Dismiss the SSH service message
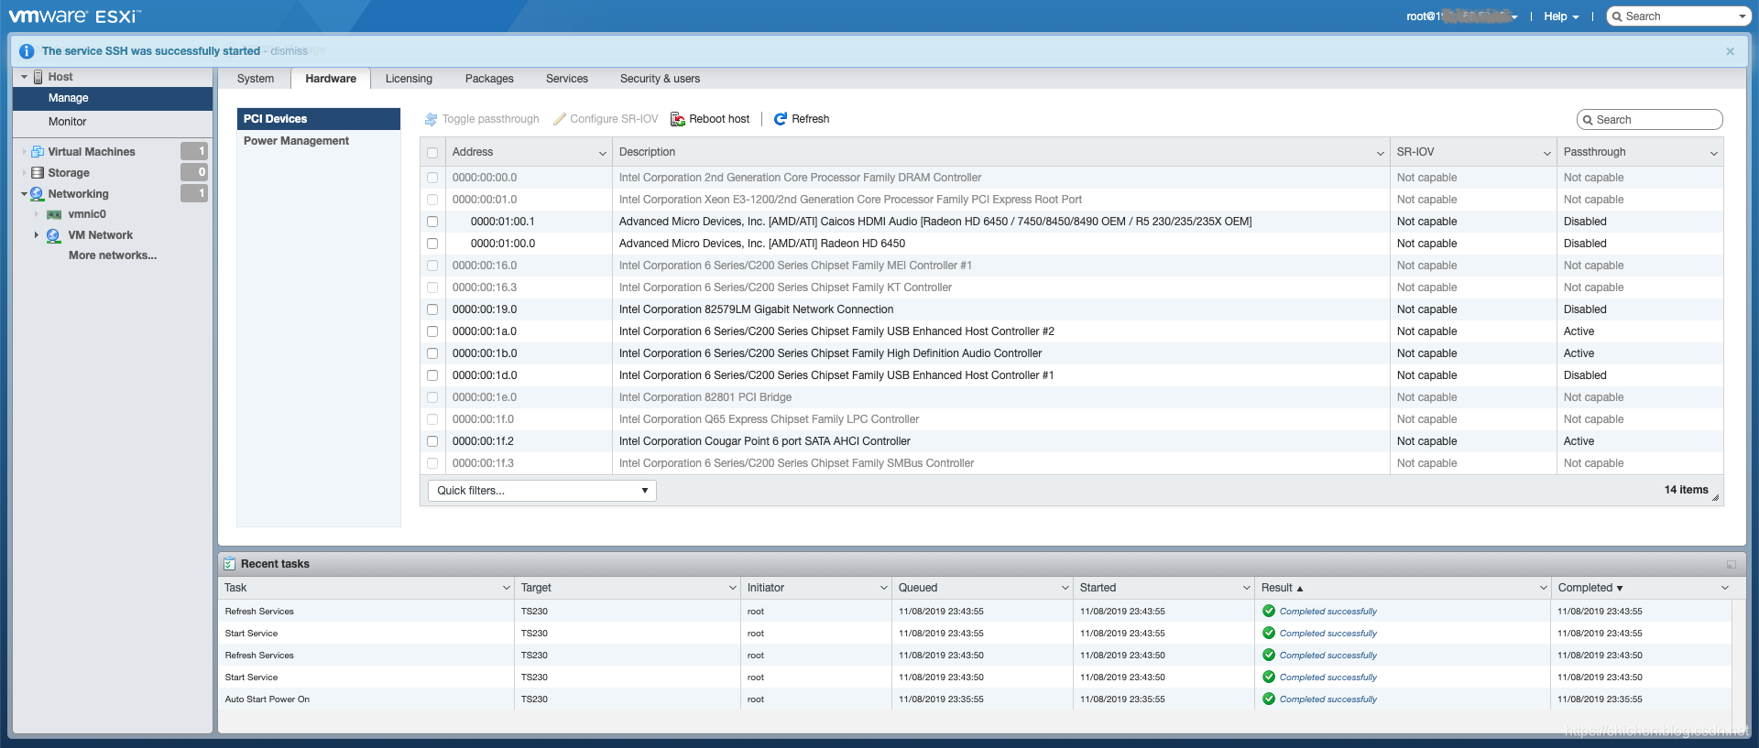This screenshot has width=1759, height=748. click(289, 51)
